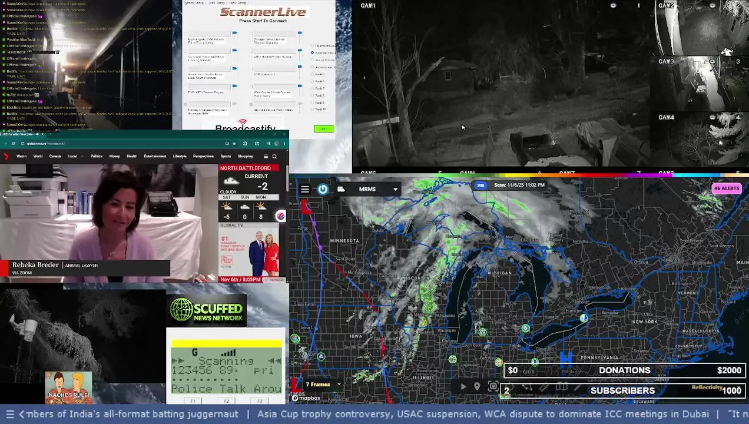The height and width of the screenshot is (424, 749).
Task: Expand the 7 Frames dropdown
Action: pyautogui.click(x=323, y=385)
